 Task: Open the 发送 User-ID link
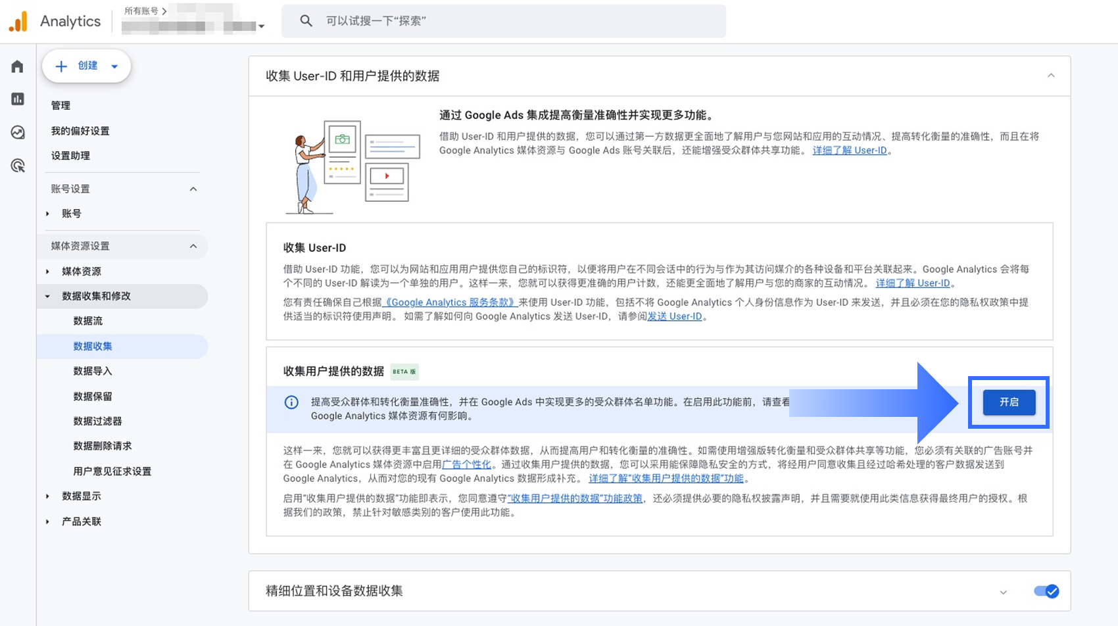coord(675,316)
